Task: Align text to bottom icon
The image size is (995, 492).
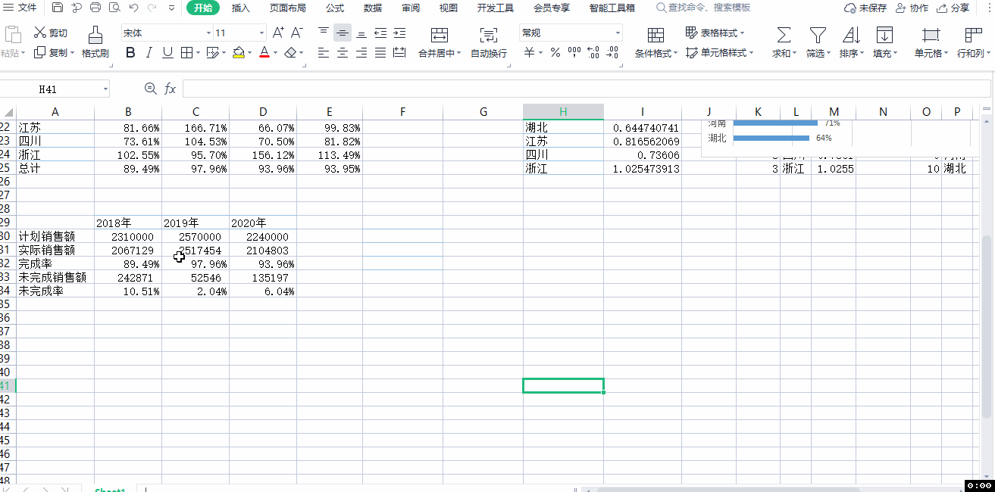Action: point(361,33)
